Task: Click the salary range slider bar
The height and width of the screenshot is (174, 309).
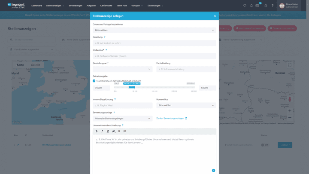Action: point(154,87)
